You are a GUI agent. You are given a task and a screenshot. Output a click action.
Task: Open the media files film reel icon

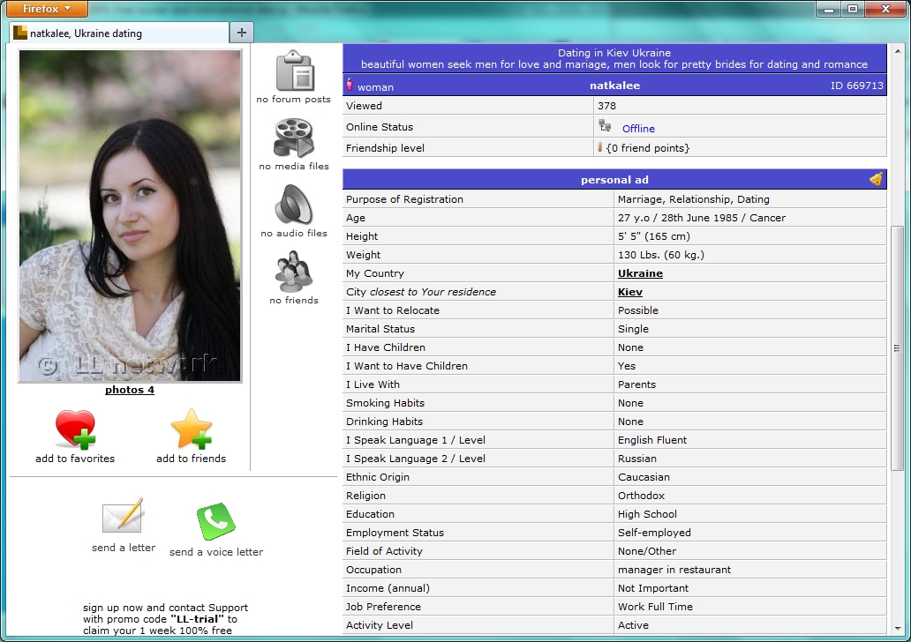click(294, 138)
